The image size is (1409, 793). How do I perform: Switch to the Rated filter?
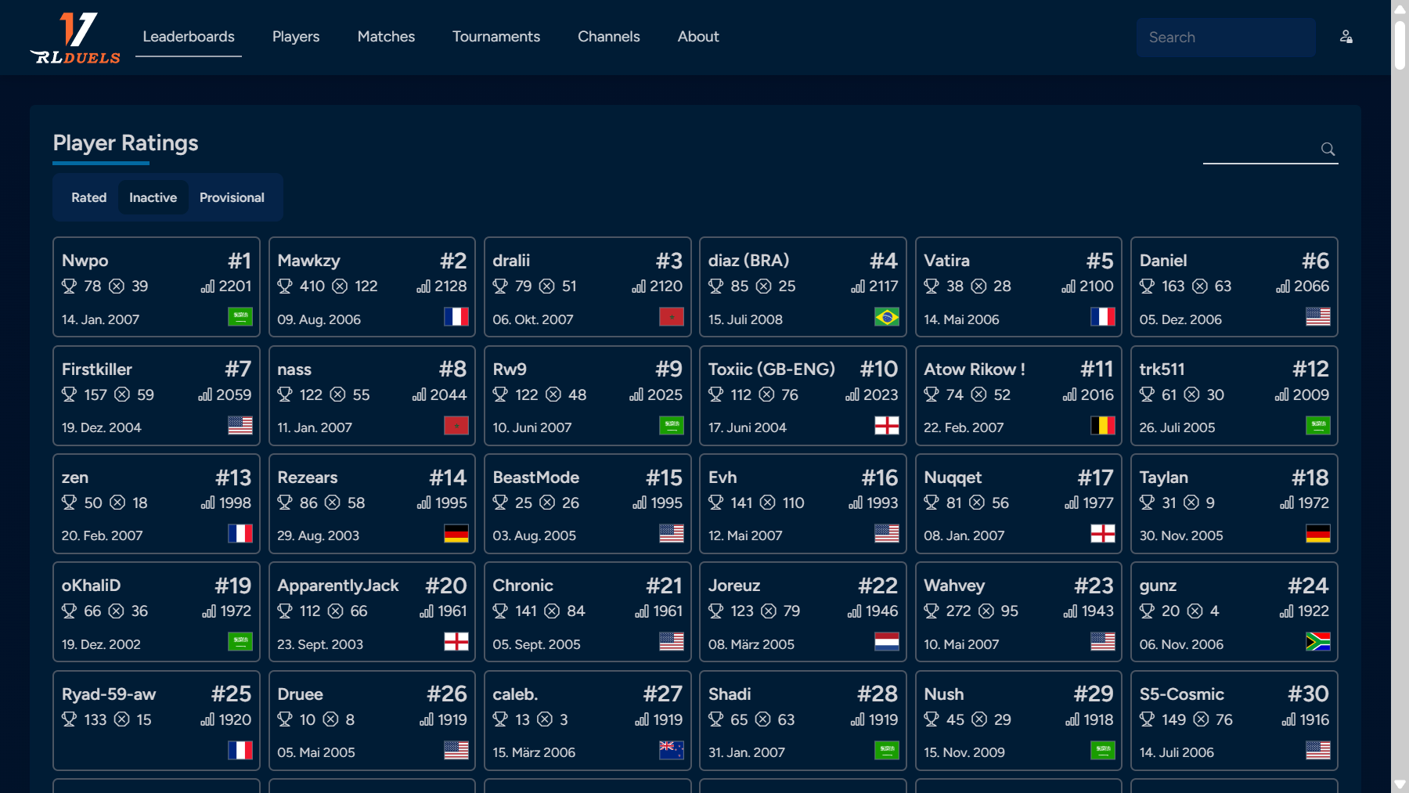tap(88, 197)
